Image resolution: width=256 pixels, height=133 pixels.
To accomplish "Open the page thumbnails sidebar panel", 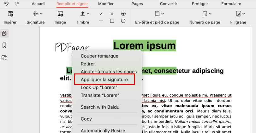I will 4,34.
